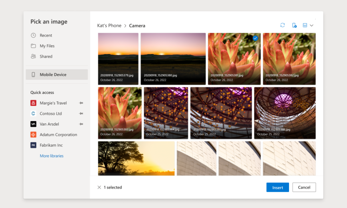Click the layout view icon
Image resolution: width=347 pixels, height=208 pixels.
coord(305,25)
